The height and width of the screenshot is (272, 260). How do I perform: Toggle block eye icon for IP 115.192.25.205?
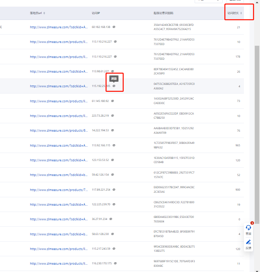[x=114, y=86]
